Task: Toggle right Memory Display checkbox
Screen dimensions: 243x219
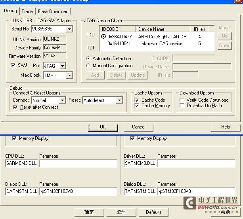Action: (132, 138)
